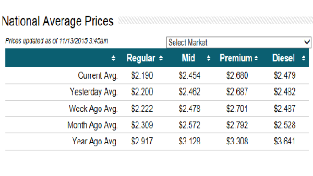This screenshot has height=176, width=313.
Task: Select the Month Ago Avg. row label
Action: coord(92,125)
